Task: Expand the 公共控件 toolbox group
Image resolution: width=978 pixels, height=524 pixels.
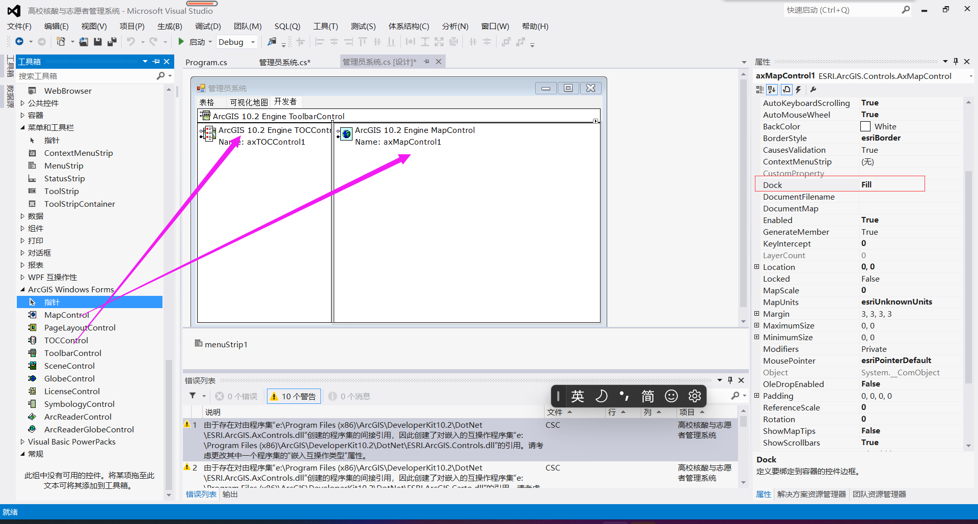Action: 22,103
